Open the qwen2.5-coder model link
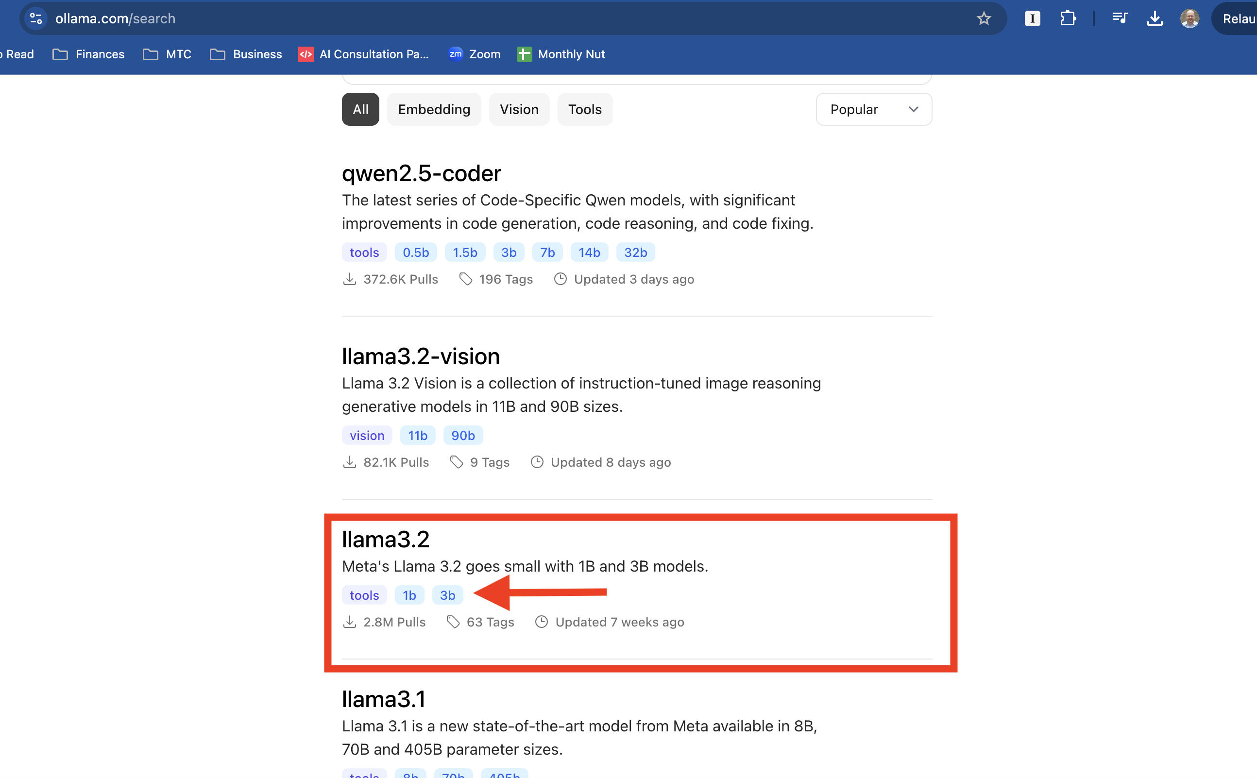This screenshot has width=1257, height=778. [x=421, y=173]
